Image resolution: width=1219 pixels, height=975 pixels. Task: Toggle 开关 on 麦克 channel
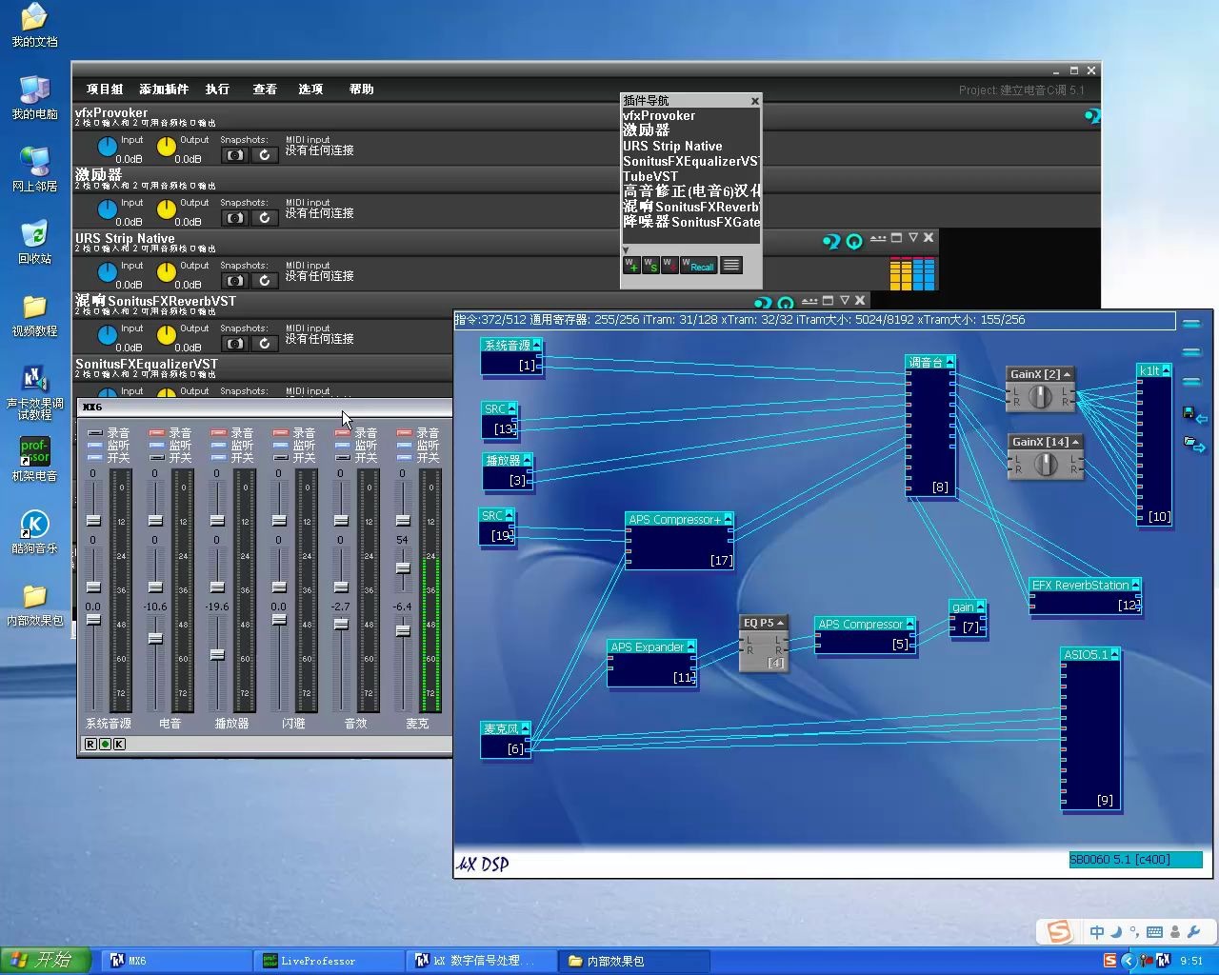pyautogui.click(x=405, y=458)
